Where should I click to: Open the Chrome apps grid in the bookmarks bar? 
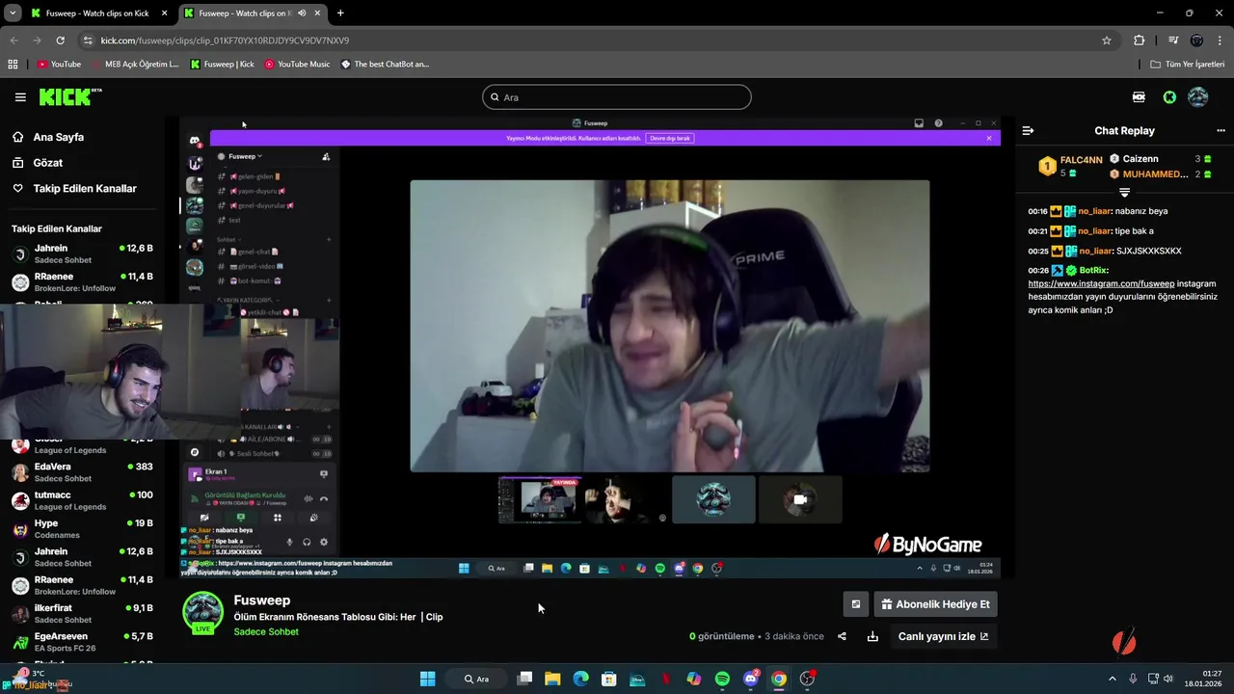(x=13, y=65)
